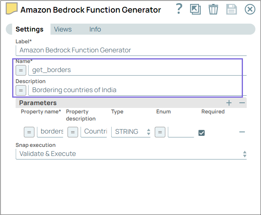Uncheck the Required checkbox for borders
This screenshot has width=261, height=215.
(x=201, y=133)
